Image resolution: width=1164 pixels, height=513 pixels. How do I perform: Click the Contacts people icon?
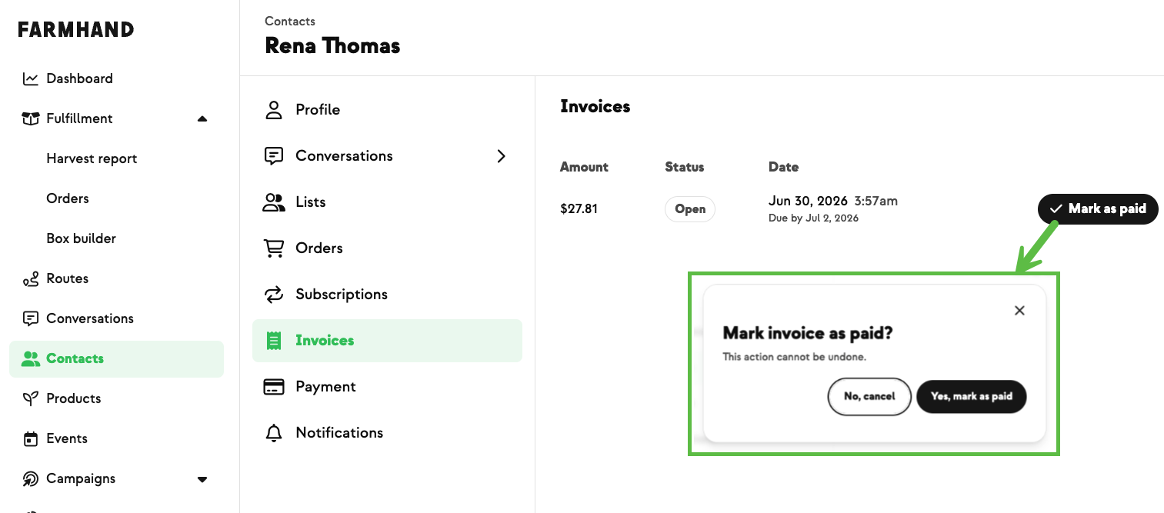pos(31,358)
